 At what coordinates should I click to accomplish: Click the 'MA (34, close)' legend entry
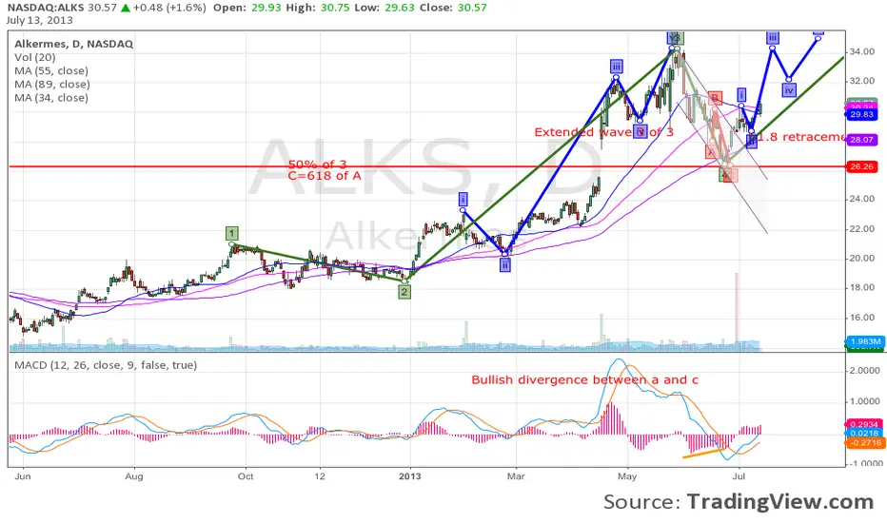[51, 98]
